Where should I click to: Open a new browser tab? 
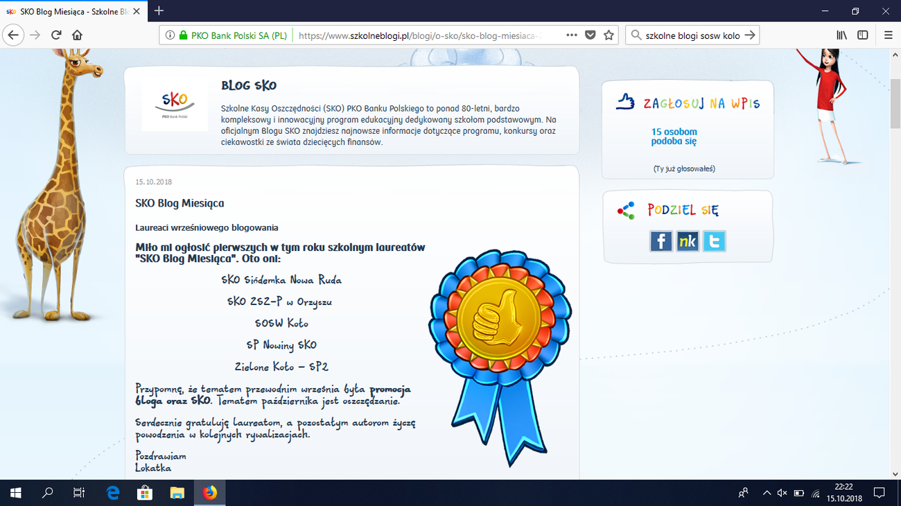click(159, 10)
